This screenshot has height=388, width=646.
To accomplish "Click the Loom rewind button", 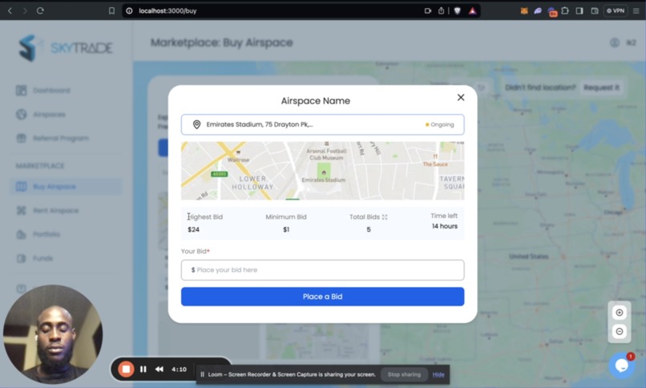I will coord(159,369).
